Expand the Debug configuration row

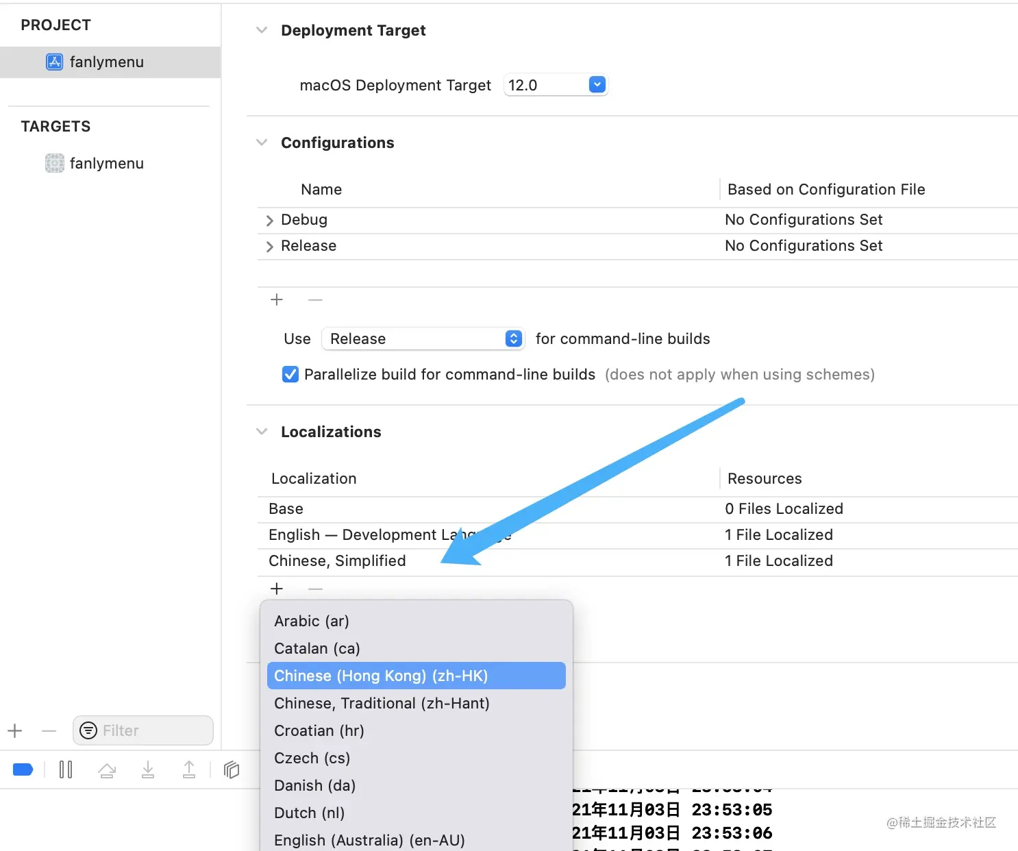(x=269, y=220)
